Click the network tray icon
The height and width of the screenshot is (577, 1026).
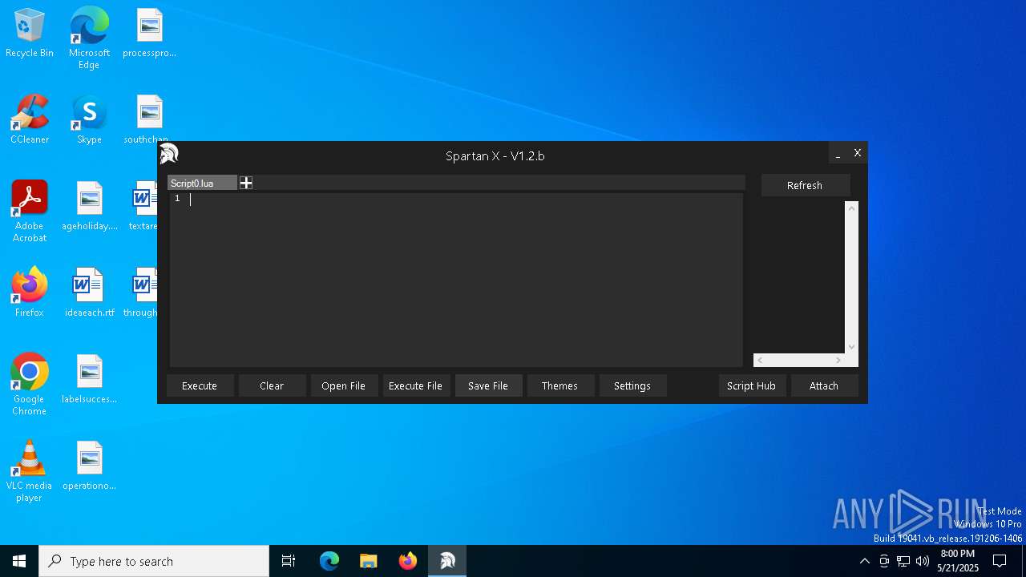[x=903, y=561]
